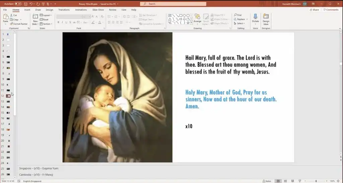
Task: Insert a New Slide
Action: click(x=35, y=19)
